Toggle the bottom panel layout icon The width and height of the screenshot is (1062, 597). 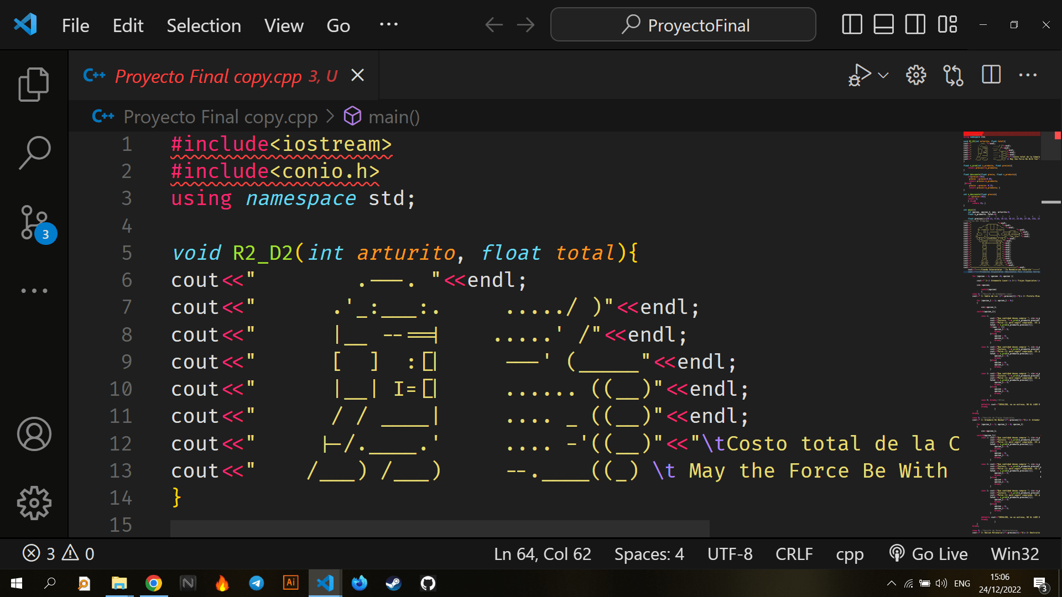(883, 25)
